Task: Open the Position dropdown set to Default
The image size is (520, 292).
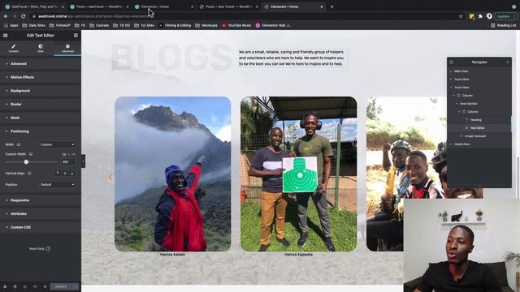Action: click(58, 185)
